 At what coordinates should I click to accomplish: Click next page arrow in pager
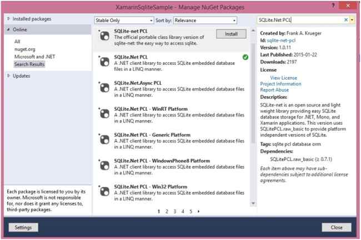198,211
